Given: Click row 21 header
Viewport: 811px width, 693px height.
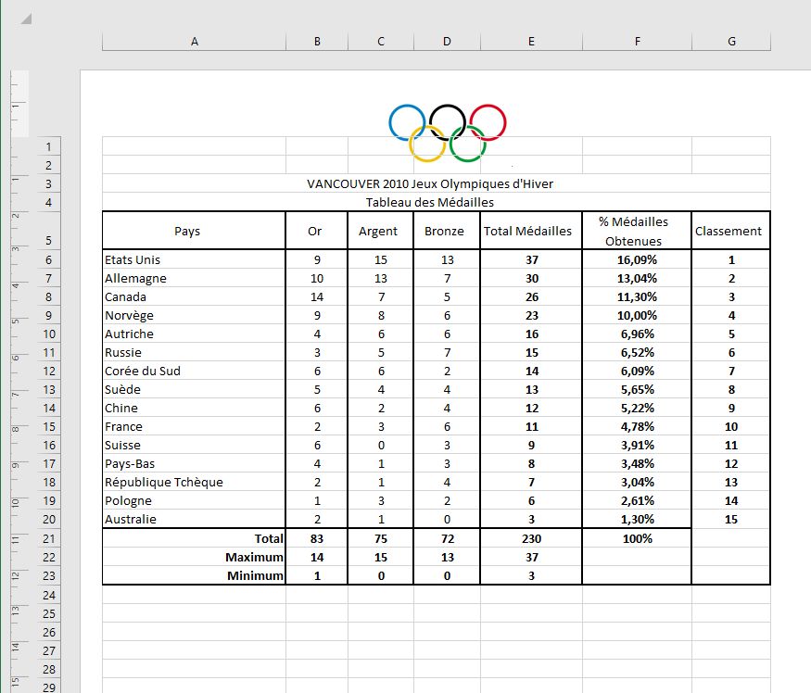Looking at the screenshot, I should point(48,538).
